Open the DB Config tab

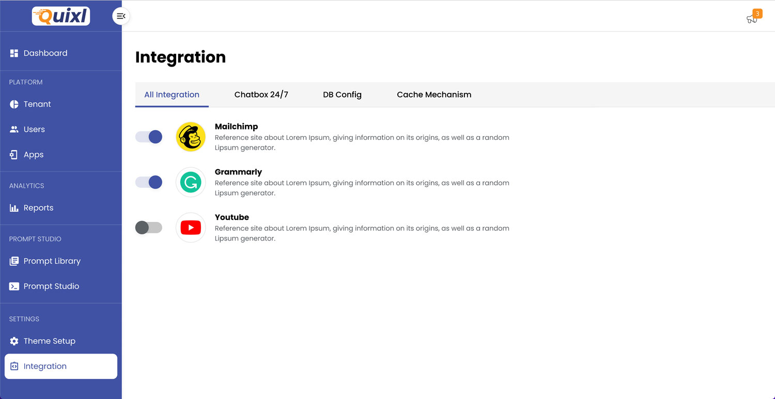click(342, 94)
